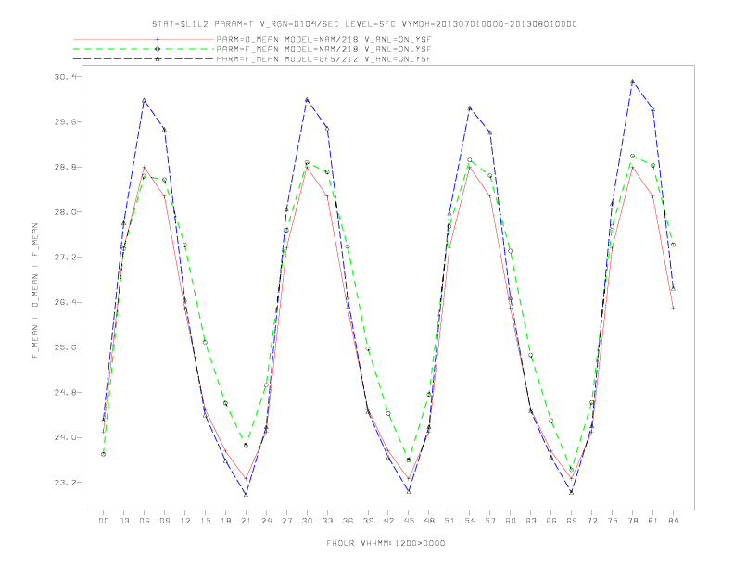Click blue triangle data point at hour 21 minimum
This screenshot has width=734, height=567.
pyautogui.click(x=246, y=494)
